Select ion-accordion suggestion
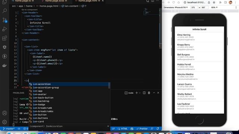The width and height of the screenshot is (239, 134). [70, 84]
